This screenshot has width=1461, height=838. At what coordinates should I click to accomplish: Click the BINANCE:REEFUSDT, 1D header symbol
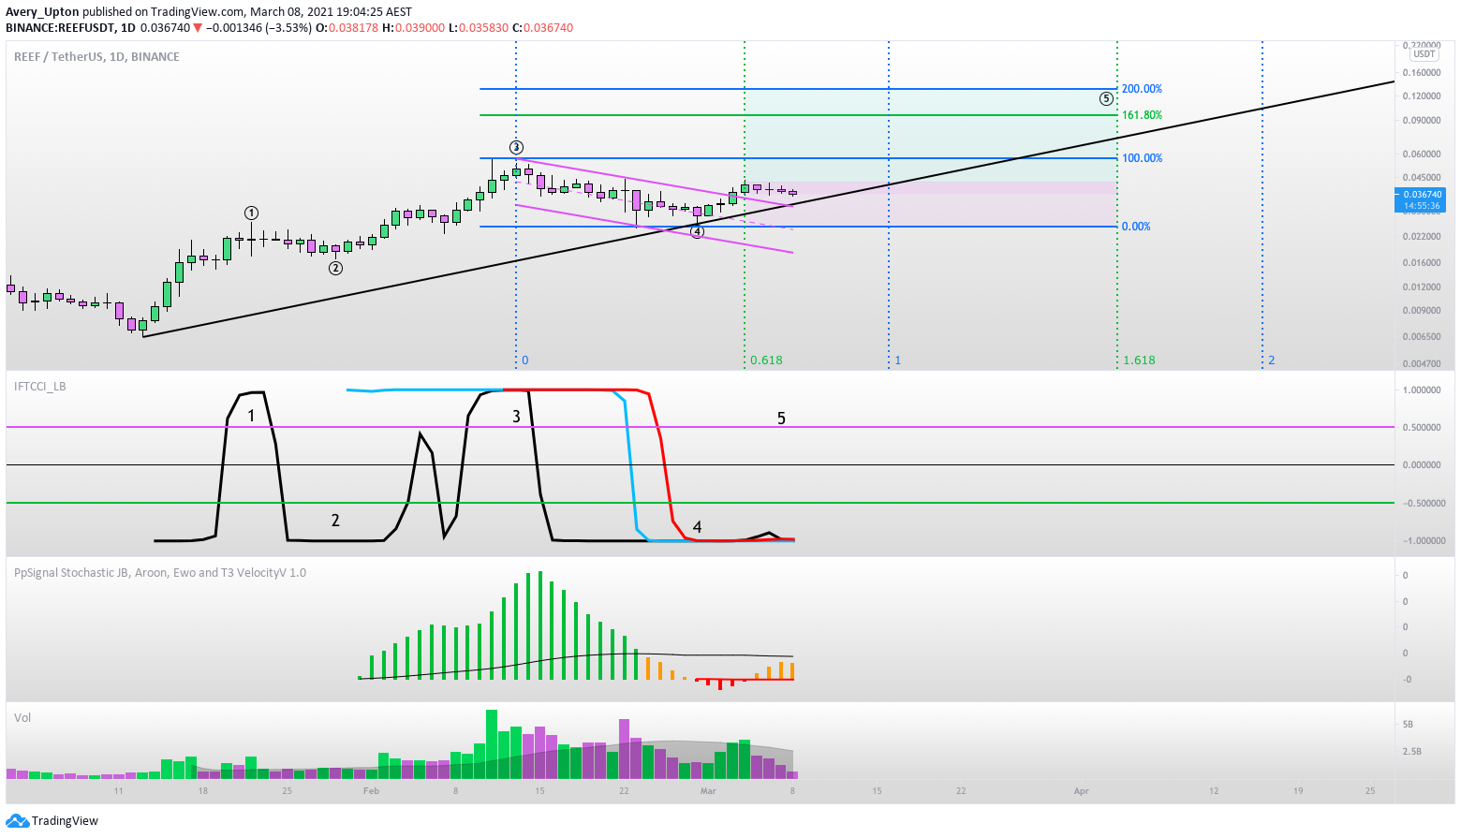[69, 28]
